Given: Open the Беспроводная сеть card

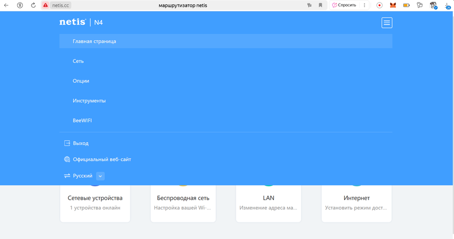Looking at the screenshot, I should 183,203.
